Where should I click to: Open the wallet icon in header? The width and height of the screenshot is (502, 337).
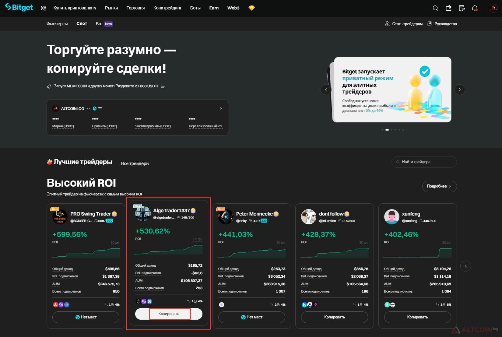[x=448, y=8]
